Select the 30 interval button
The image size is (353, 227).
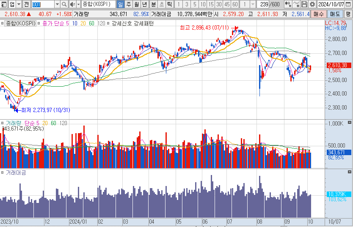coord(219,4)
